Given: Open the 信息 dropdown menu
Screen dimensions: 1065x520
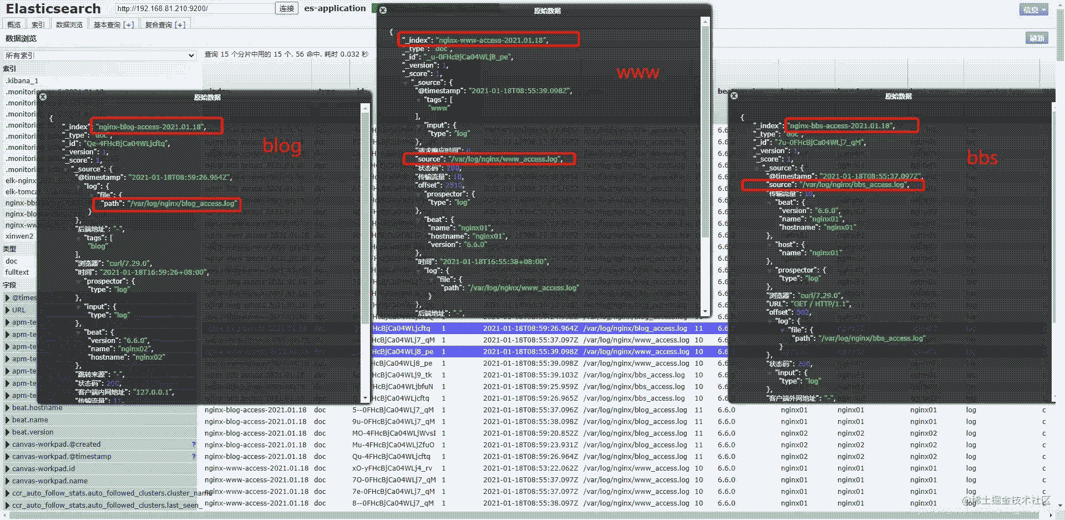Looking at the screenshot, I should coord(1034,9).
